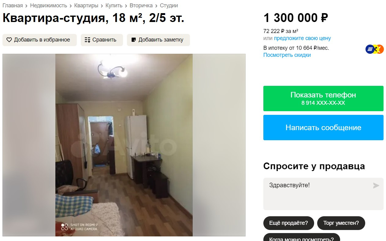Open the Недвижимость breadcrumb link
The height and width of the screenshot is (241, 386).
pos(49,5)
